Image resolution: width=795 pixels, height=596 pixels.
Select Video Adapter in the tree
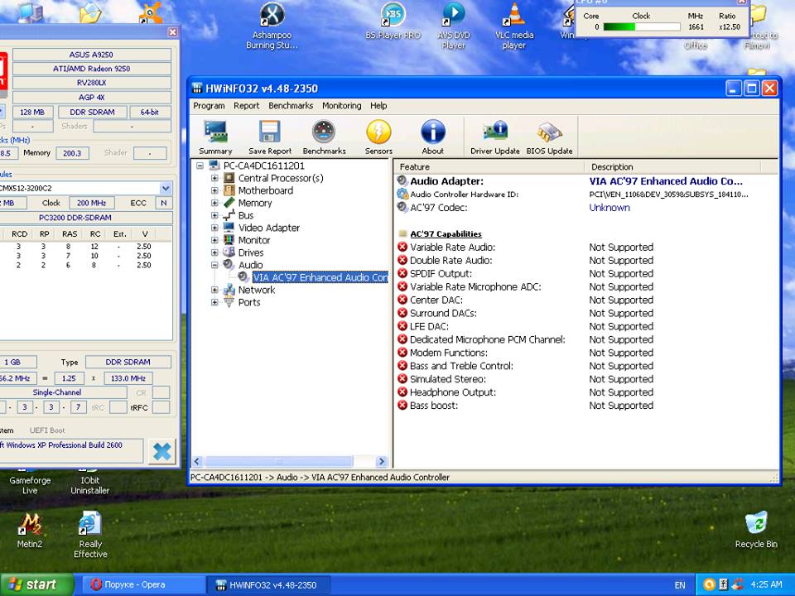pyautogui.click(x=268, y=228)
